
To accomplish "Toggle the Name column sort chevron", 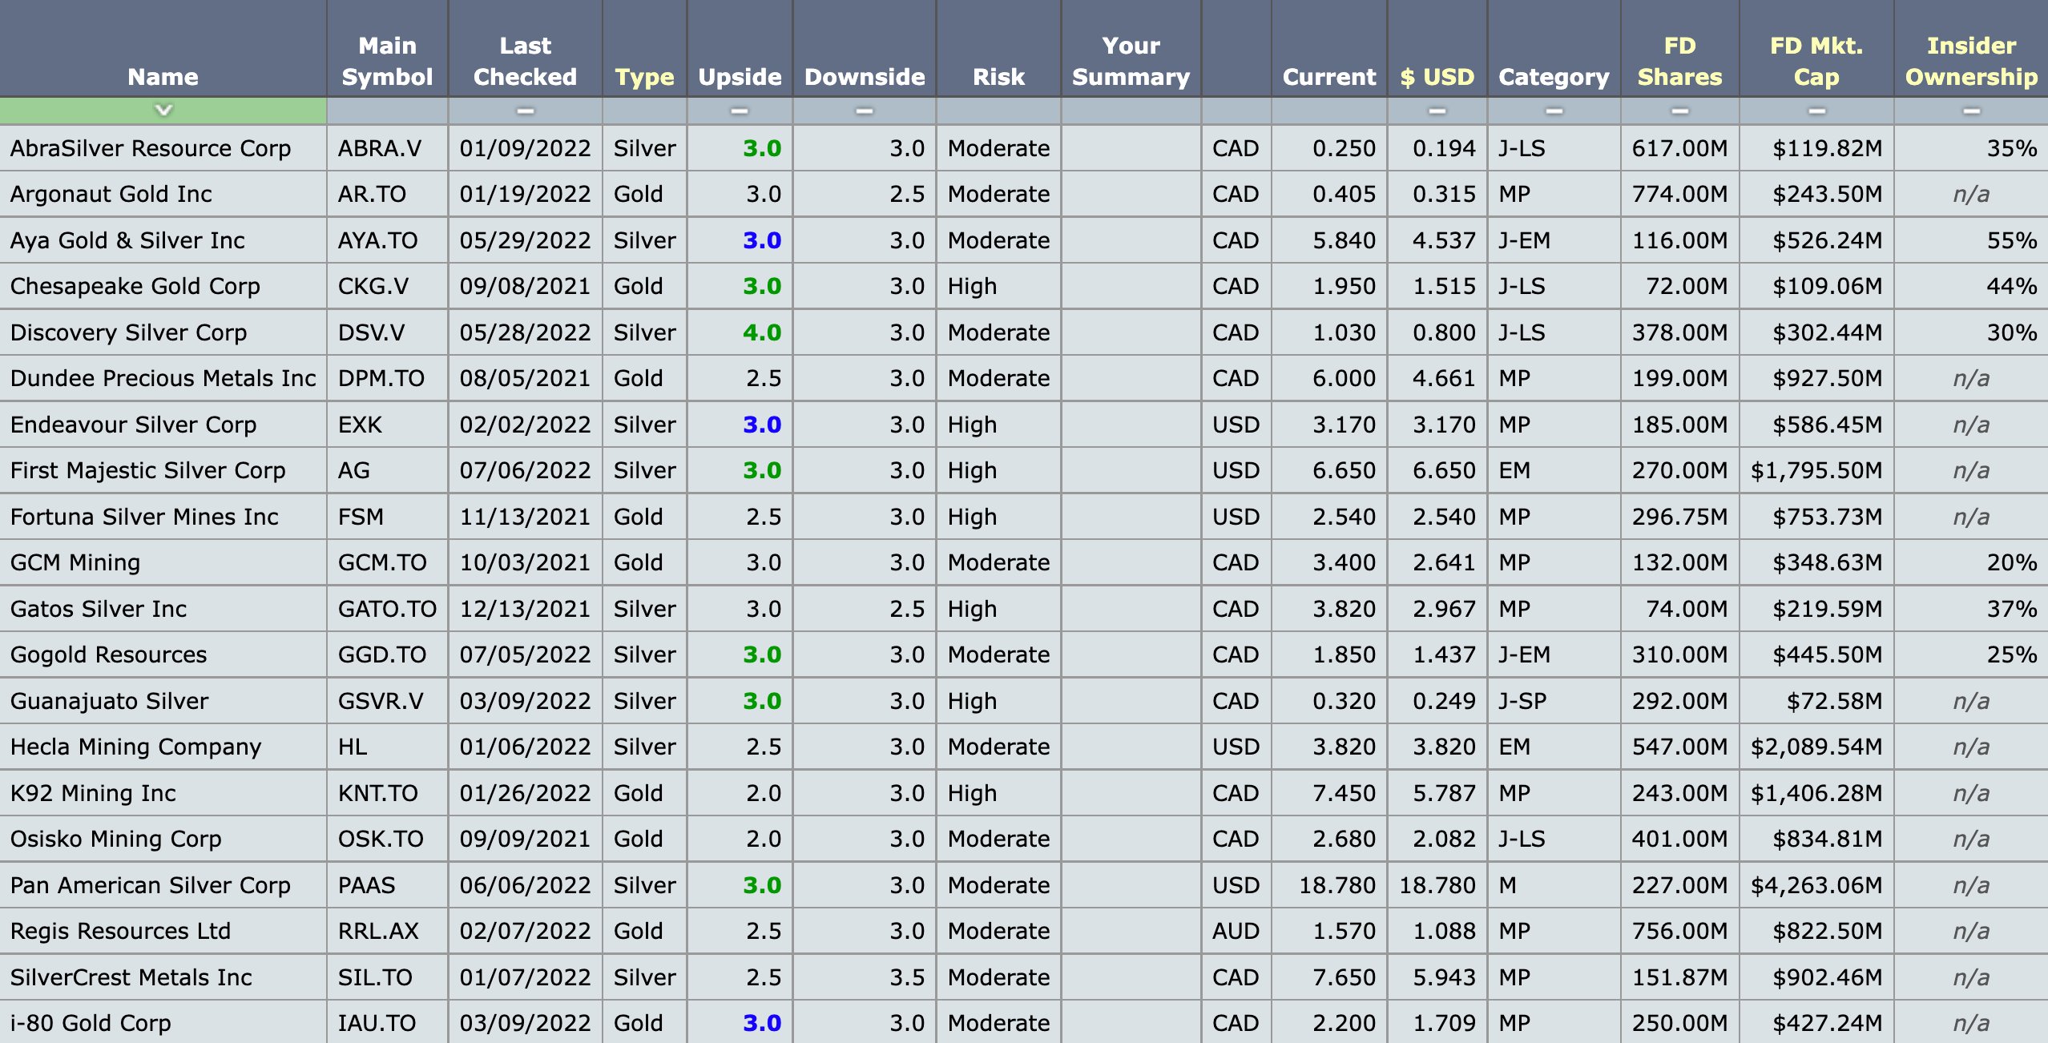I will tap(163, 110).
